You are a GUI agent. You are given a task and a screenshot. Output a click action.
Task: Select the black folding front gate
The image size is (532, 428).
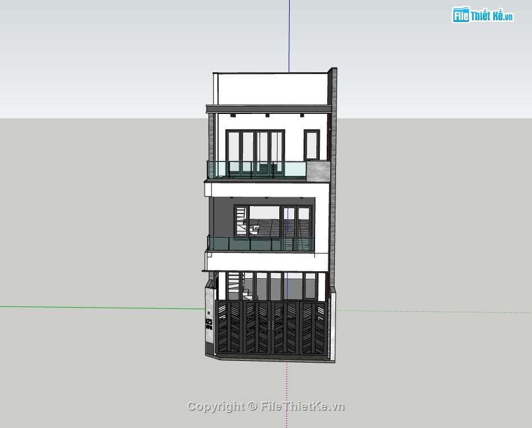click(x=272, y=327)
